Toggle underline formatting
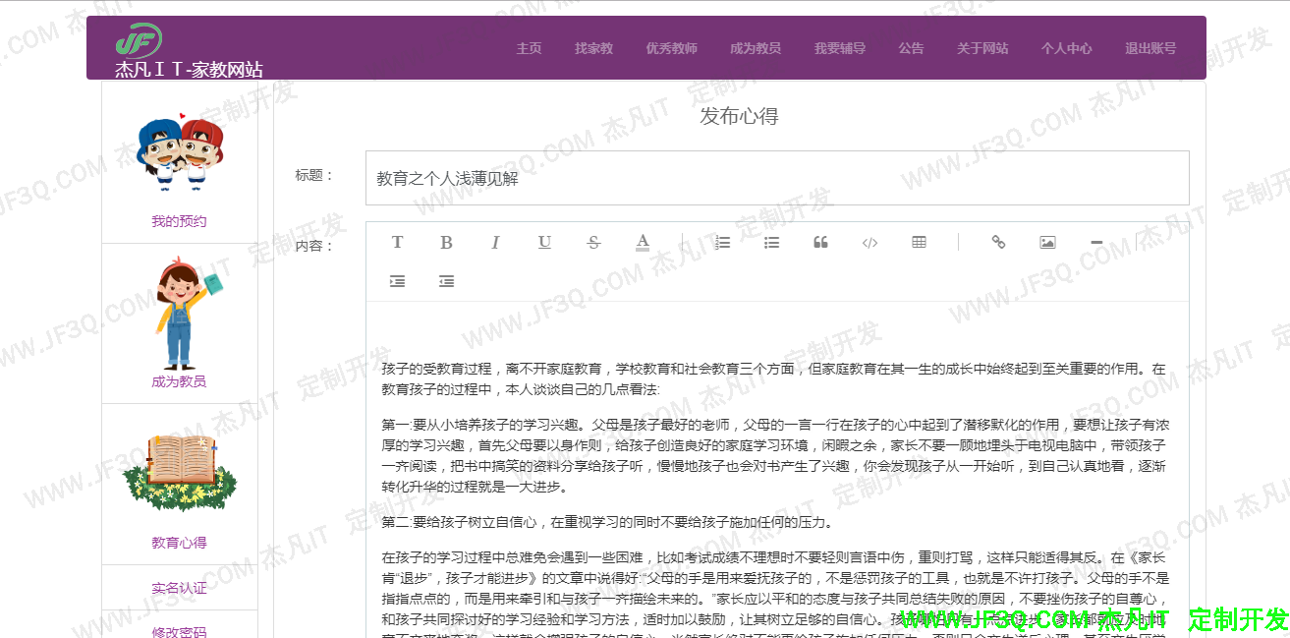Viewport: 1290px width, 638px height. coord(544,242)
